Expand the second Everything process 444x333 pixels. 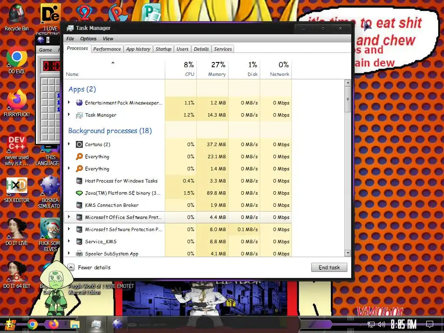(x=69, y=168)
